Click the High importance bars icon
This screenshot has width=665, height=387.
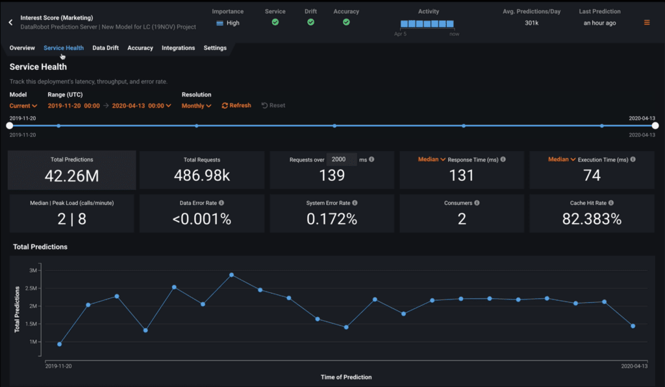click(220, 23)
